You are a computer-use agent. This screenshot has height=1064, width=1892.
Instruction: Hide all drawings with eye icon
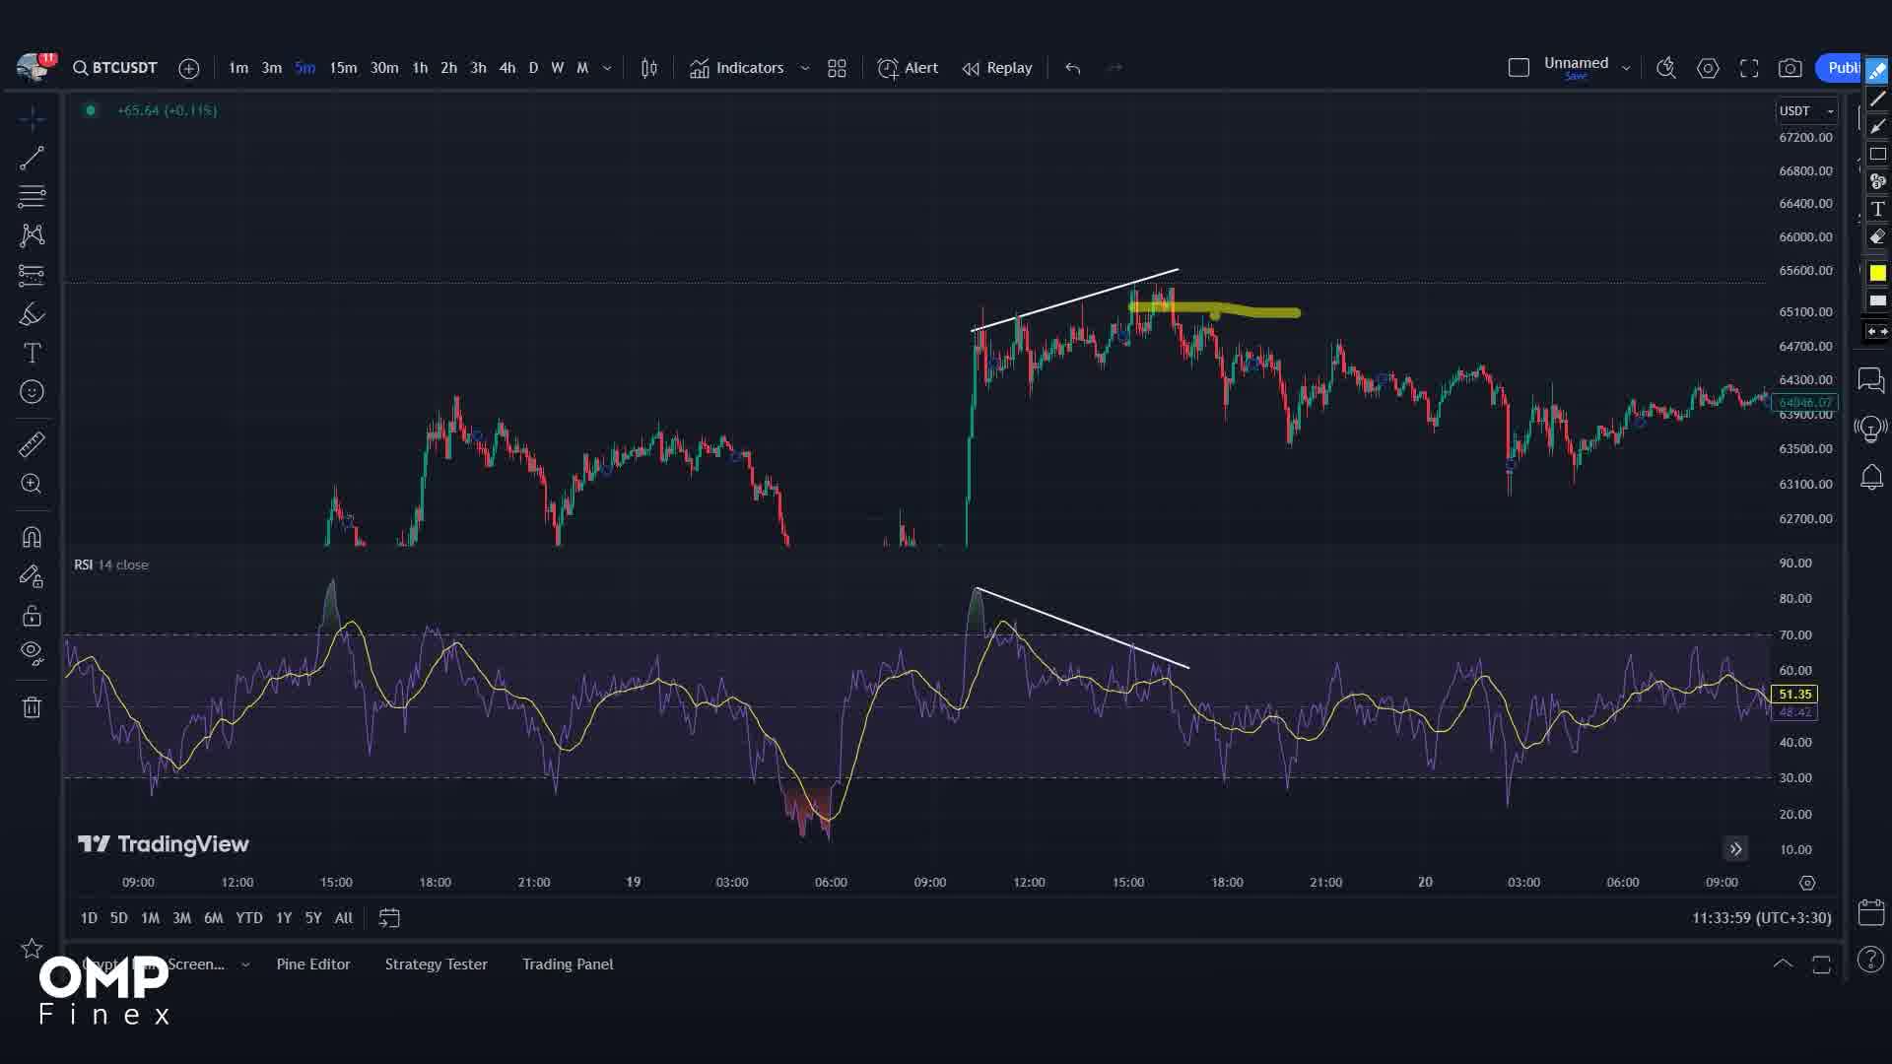point(32,652)
